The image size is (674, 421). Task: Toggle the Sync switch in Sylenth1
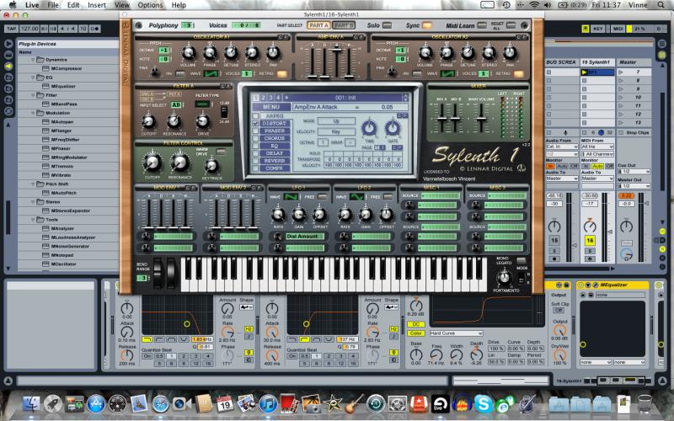click(427, 25)
